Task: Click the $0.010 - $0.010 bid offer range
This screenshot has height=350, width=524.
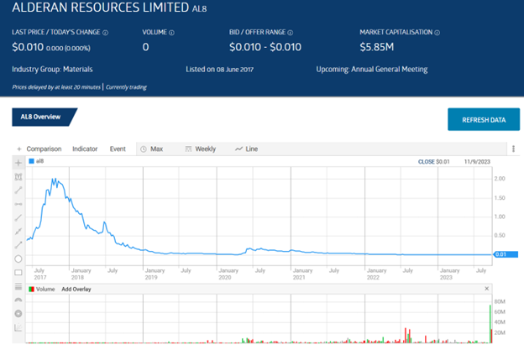Action: [x=265, y=47]
